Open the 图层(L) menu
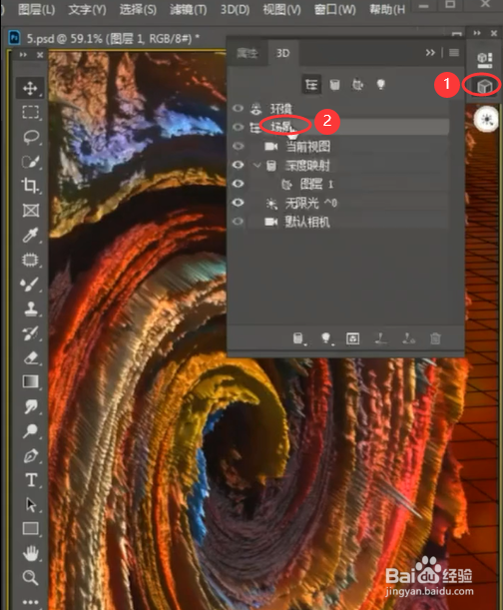Screen dimensions: 503x610 36,9
